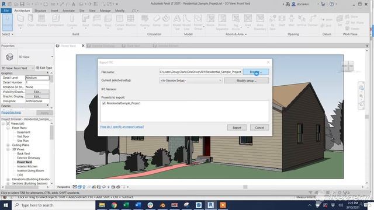The width and height of the screenshot is (374, 210).
Task: Click Edit Type in Properties panel
Action: pyautogui.click(x=44, y=68)
